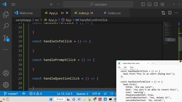Open More Actions ellipsis in editor toolbar

(x=176, y=13)
